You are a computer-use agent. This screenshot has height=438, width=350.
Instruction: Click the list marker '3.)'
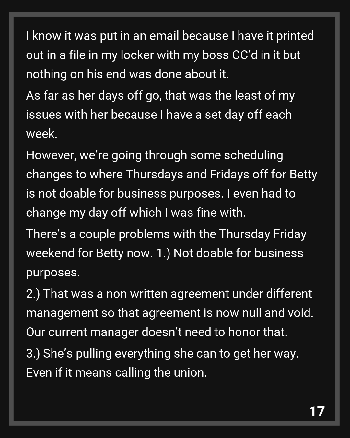coord(33,353)
